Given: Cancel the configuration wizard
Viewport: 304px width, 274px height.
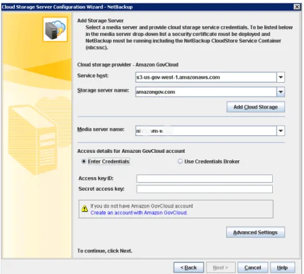Looking at the screenshot, I should [252, 267].
